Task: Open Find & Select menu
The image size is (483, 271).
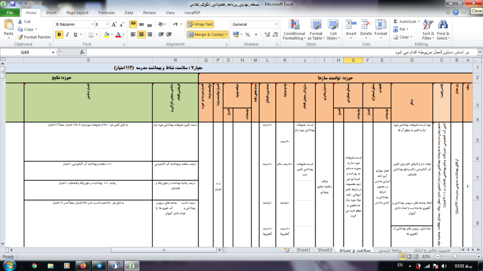Action: (x=443, y=30)
